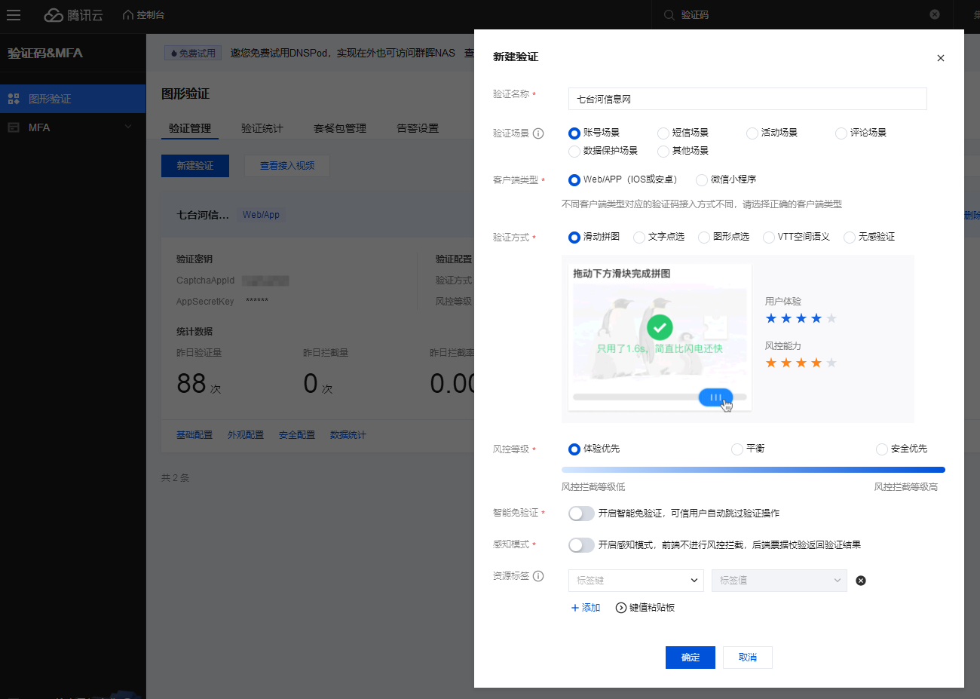Switch to the 验证统计 tab

click(262, 128)
